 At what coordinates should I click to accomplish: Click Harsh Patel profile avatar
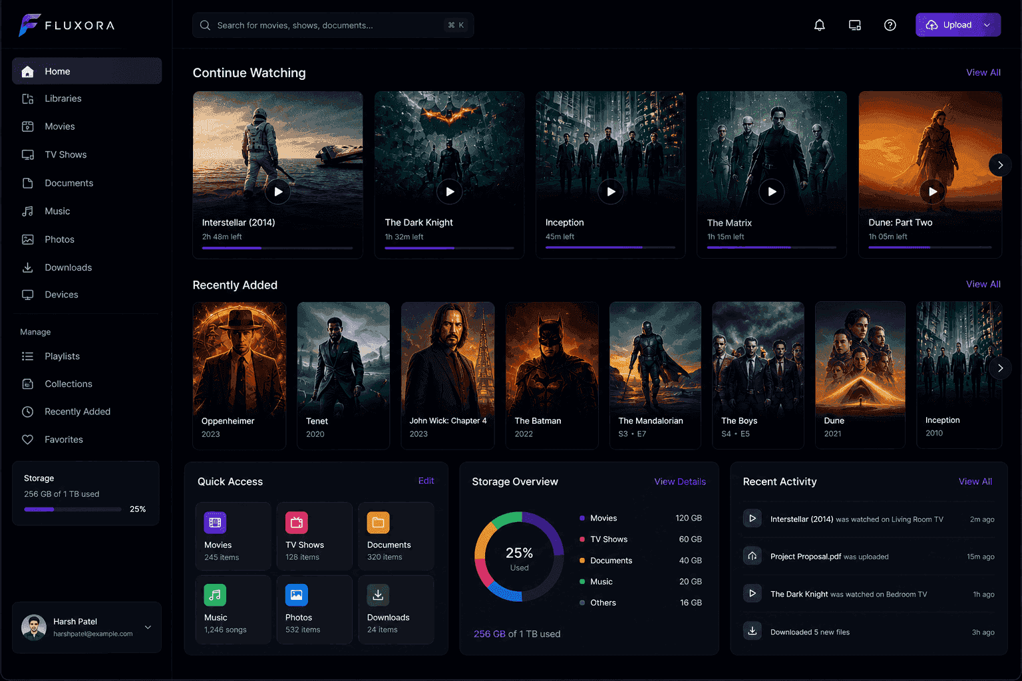[x=34, y=627]
